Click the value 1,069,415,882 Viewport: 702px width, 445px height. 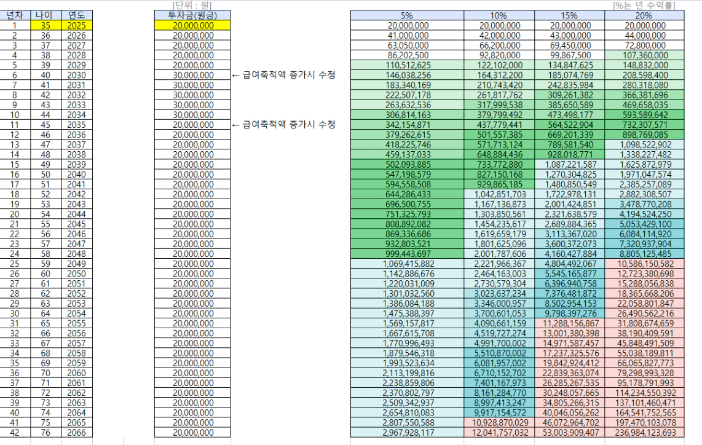407,264
